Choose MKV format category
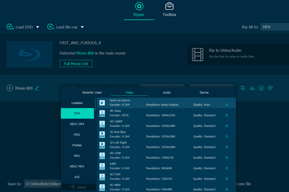The width and height of the screenshot is (289, 192). pos(77,156)
